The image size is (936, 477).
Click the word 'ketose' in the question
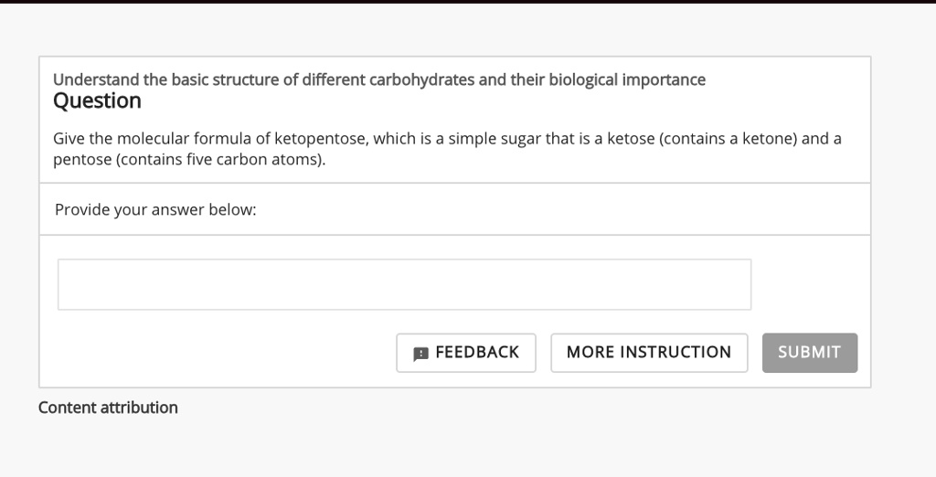[x=631, y=139]
